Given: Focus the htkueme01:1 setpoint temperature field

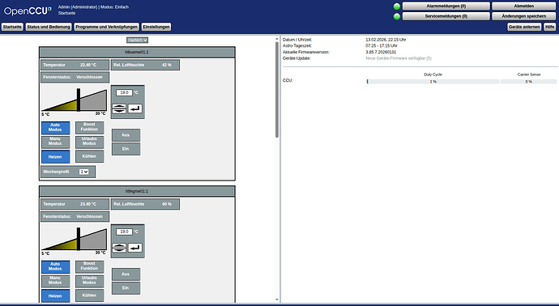Looking at the screenshot, I should coord(124,92).
